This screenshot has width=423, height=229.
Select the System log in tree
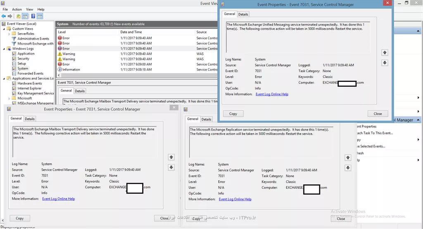23,69
